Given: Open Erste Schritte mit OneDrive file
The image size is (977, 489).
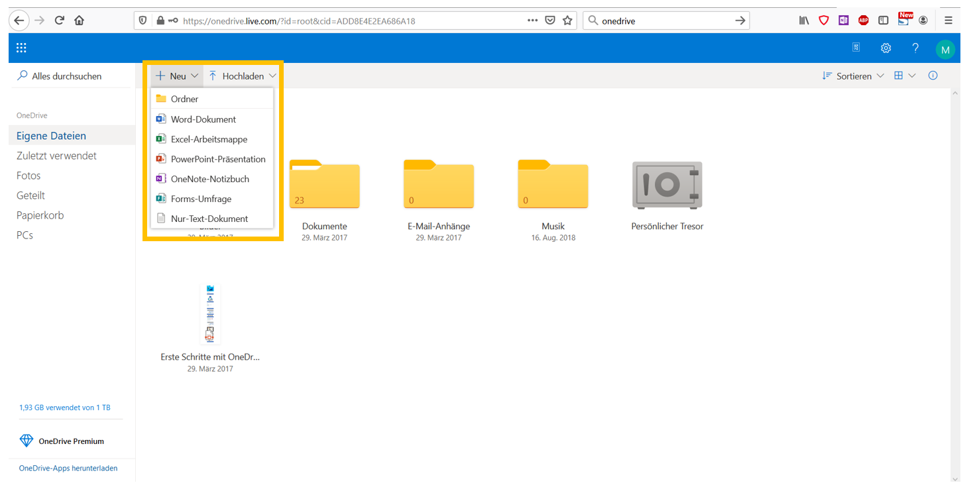Looking at the screenshot, I should [210, 328].
